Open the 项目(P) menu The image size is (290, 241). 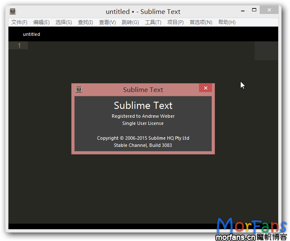pyautogui.click(x=175, y=22)
